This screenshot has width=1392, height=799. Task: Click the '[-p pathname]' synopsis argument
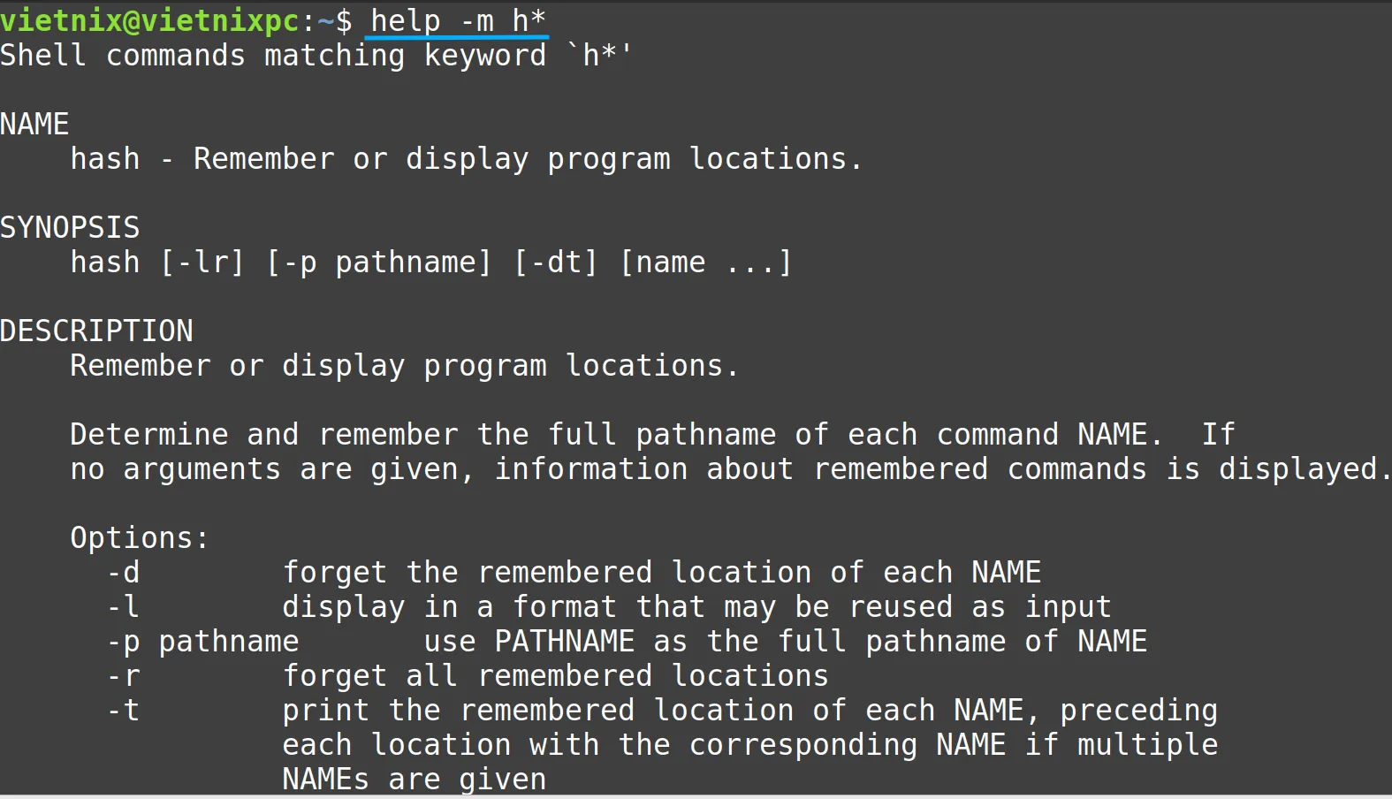click(378, 263)
